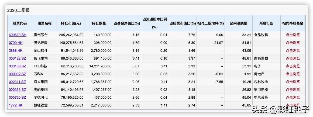Viewport: 313px width, 117px height.
Task: Click the stock name 赣锋锂业
Action: pos(41,105)
